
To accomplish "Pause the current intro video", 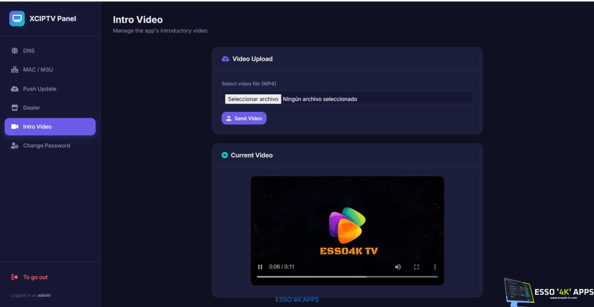I will click(x=260, y=267).
